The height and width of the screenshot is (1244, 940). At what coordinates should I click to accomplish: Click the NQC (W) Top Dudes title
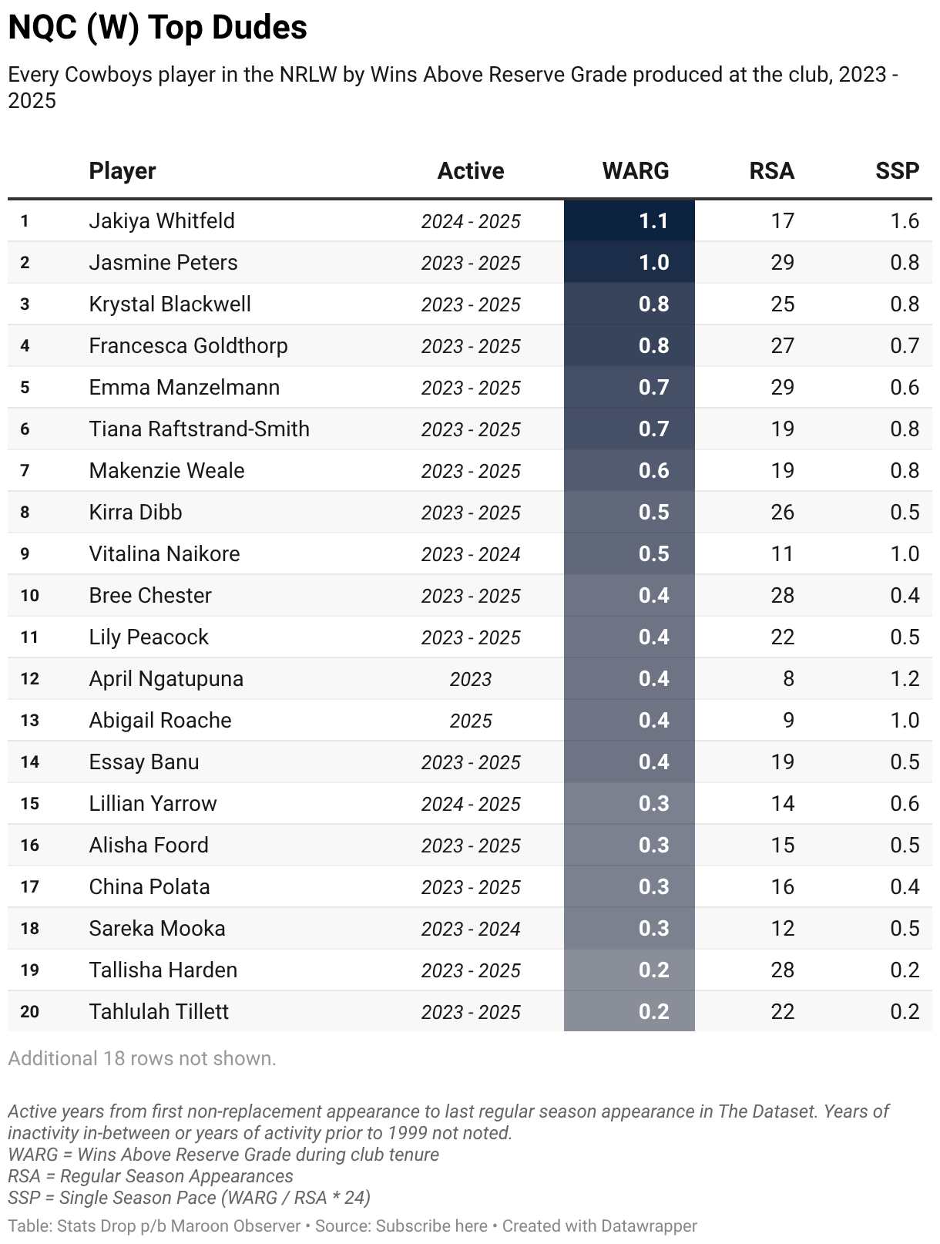(x=157, y=28)
